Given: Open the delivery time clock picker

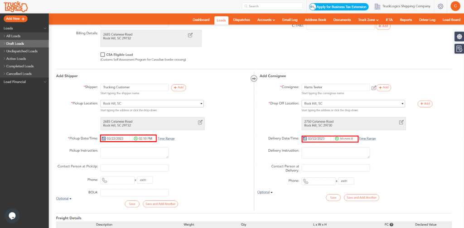Looking at the screenshot, I should (337, 138).
